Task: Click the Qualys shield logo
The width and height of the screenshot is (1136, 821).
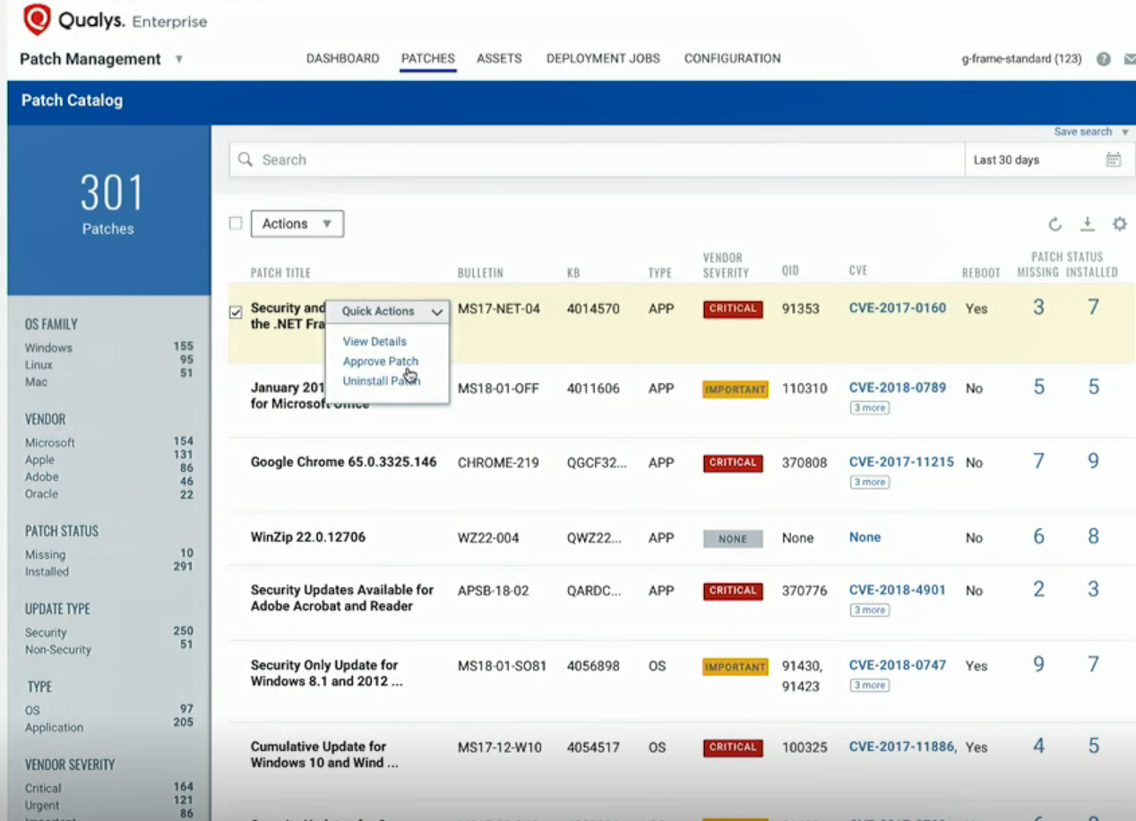Action: [x=37, y=20]
